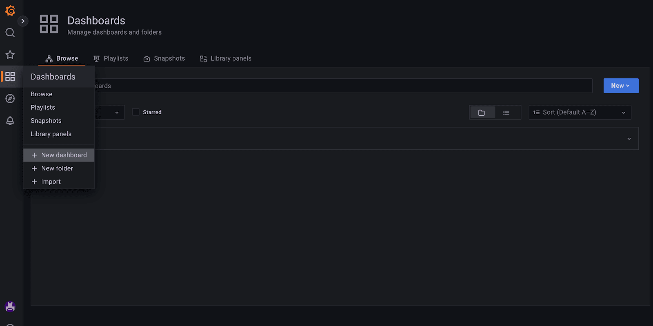The height and width of the screenshot is (326, 653).
Task: Switch to the Snapshots tab
Action: pyautogui.click(x=164, y=58)
